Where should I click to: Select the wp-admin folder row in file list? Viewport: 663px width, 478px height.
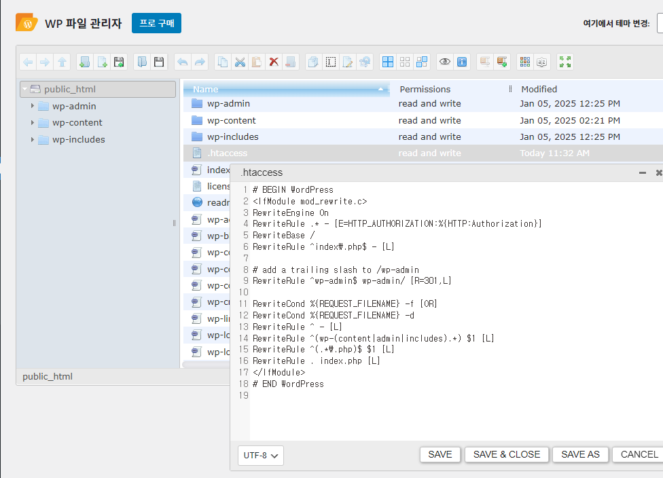[423, 104]
